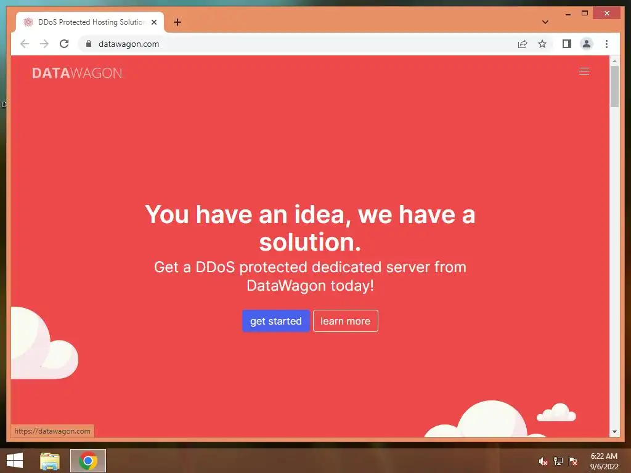The image size is (631, 473).
Task: Reload the page with the refresh icon
Action: tap(64, 44)
